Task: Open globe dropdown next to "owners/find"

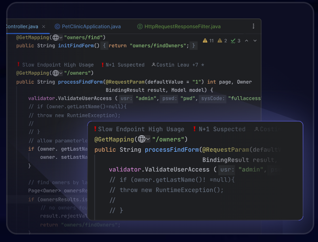Action: point(57,37)
